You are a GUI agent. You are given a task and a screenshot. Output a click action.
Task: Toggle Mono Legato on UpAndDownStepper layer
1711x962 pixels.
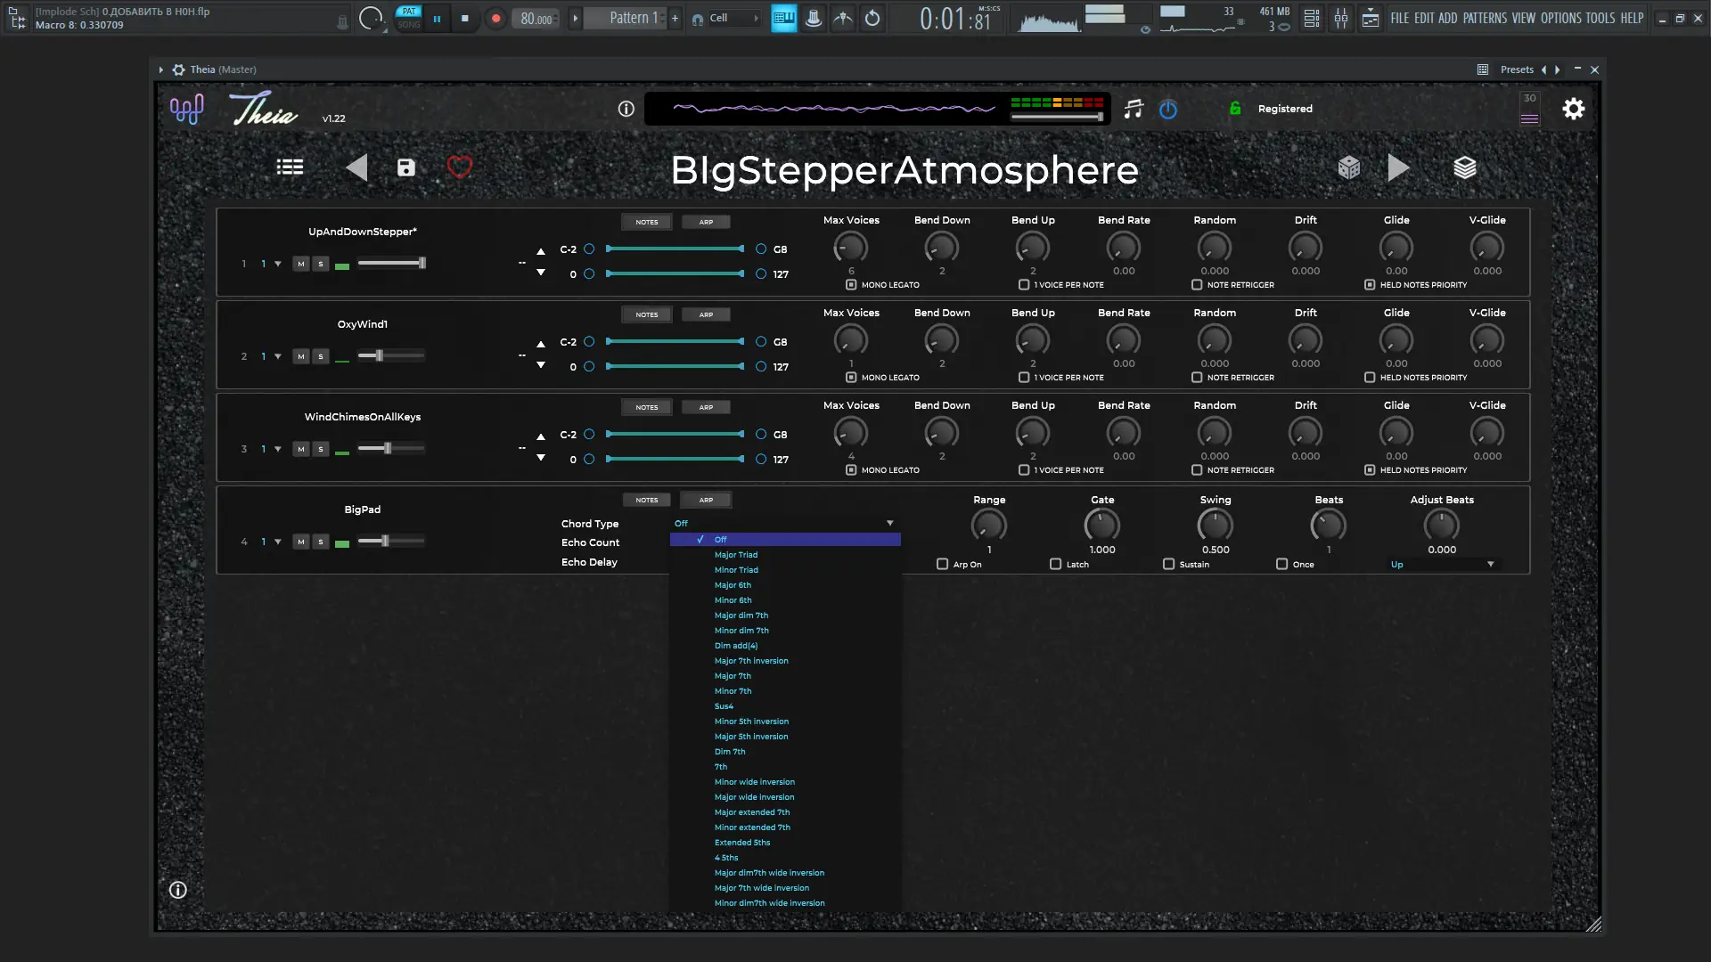(x=851, y=285)
